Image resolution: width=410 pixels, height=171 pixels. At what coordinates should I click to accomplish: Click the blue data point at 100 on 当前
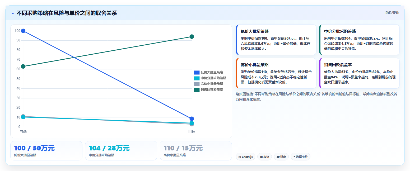[23, 31]
